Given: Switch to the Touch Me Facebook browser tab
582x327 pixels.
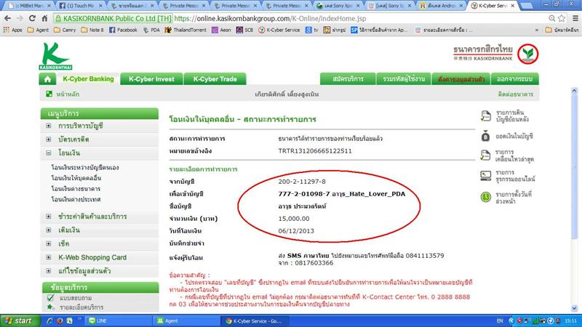Looking at the screenshot, I should pos(81,6).
